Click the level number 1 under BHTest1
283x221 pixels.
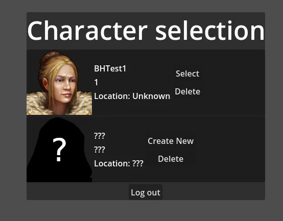(96, 82)
